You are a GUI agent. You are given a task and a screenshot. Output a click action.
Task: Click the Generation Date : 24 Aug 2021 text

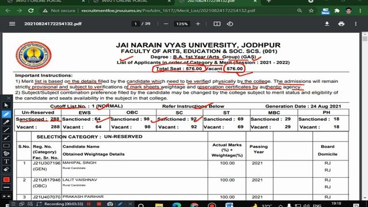click(x=303, y=106)
